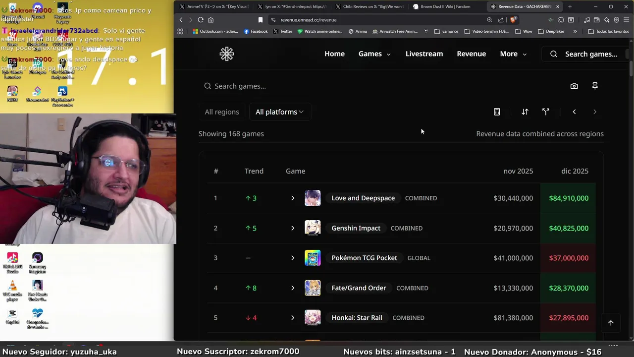Open the Livestream nav item
This screenshot has height=357, width=634.
[424, 54]
